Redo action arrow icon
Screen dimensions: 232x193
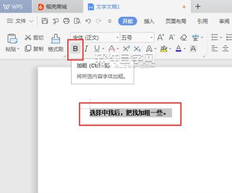pos(99,21)
